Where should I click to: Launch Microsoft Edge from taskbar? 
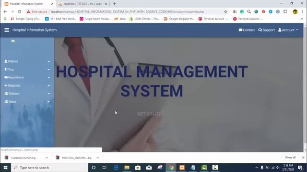(116, 168)
